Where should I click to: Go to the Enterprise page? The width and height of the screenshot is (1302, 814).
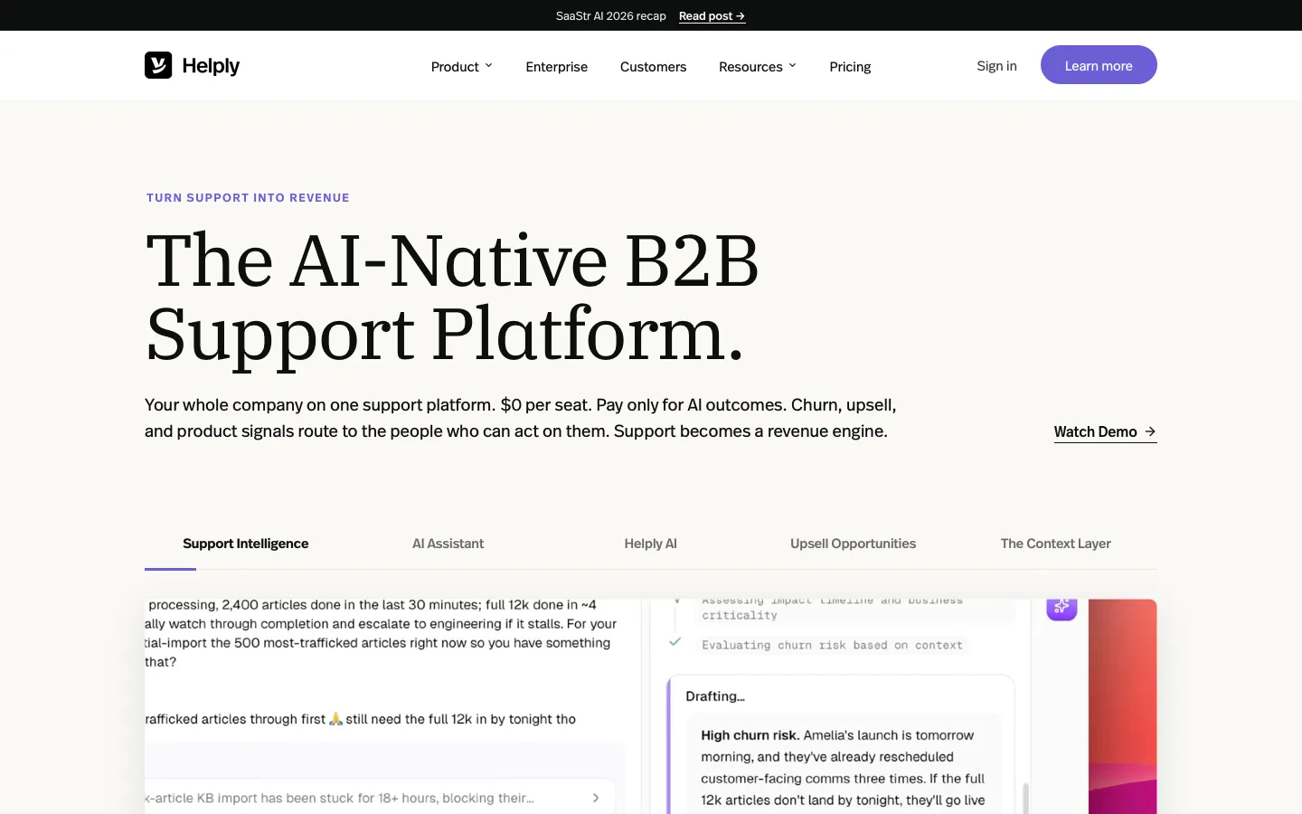[x=557, y=67]
